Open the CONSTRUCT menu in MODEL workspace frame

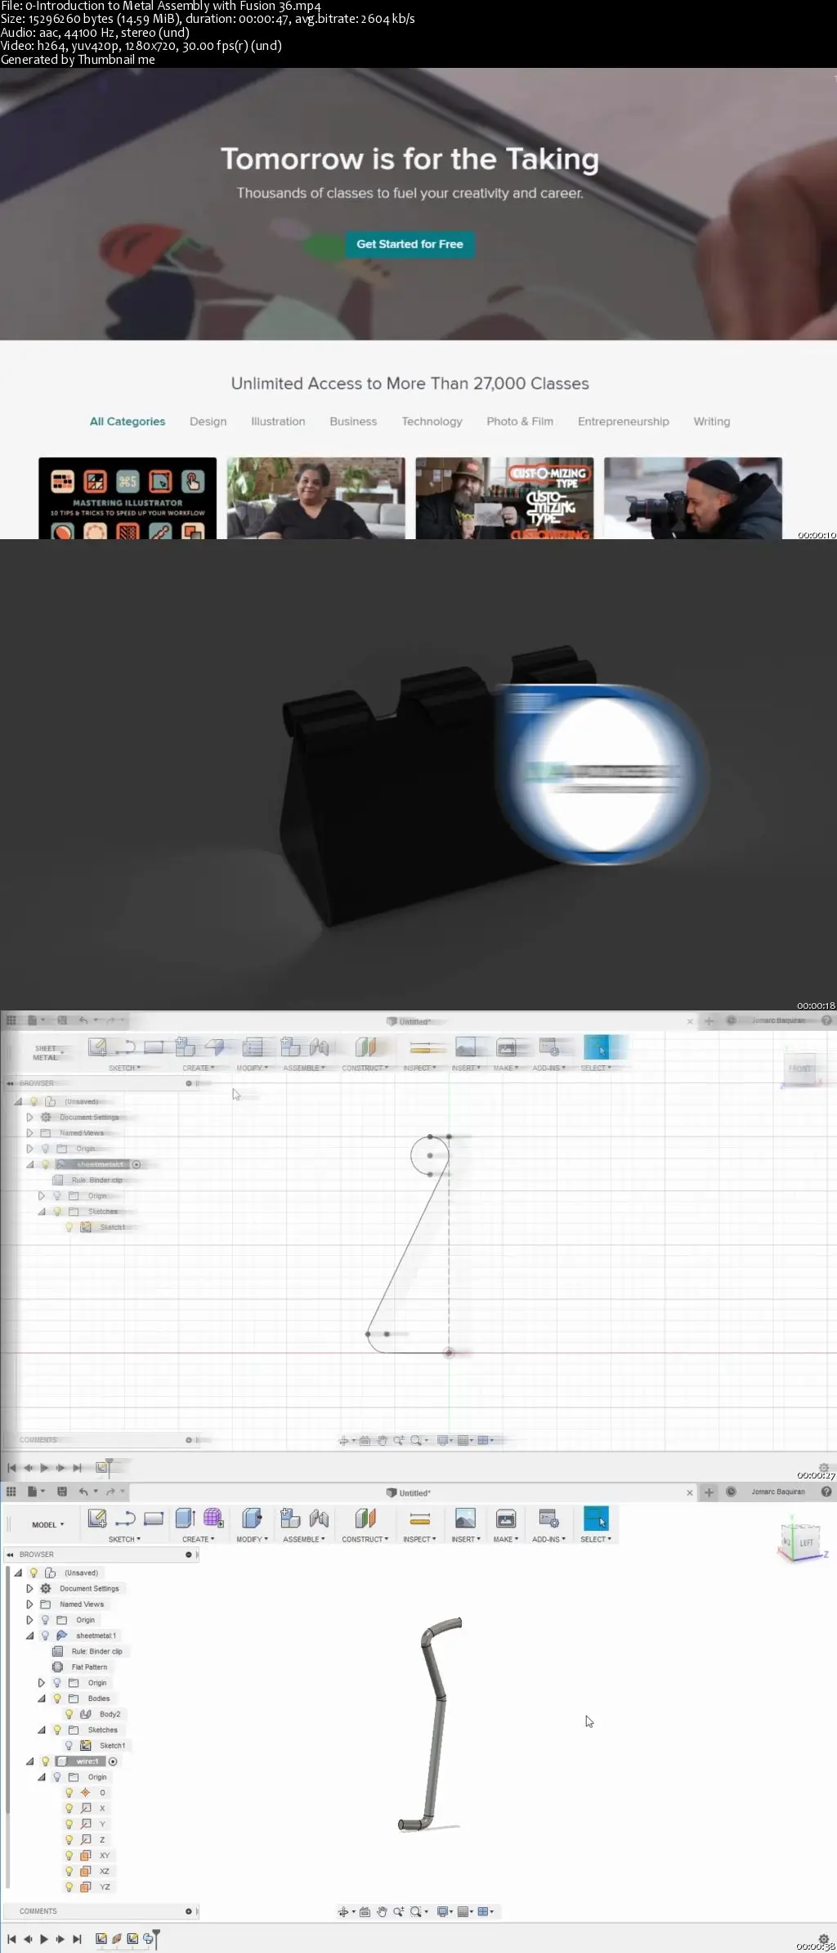pyautogui.click(x=365, y=1539)
